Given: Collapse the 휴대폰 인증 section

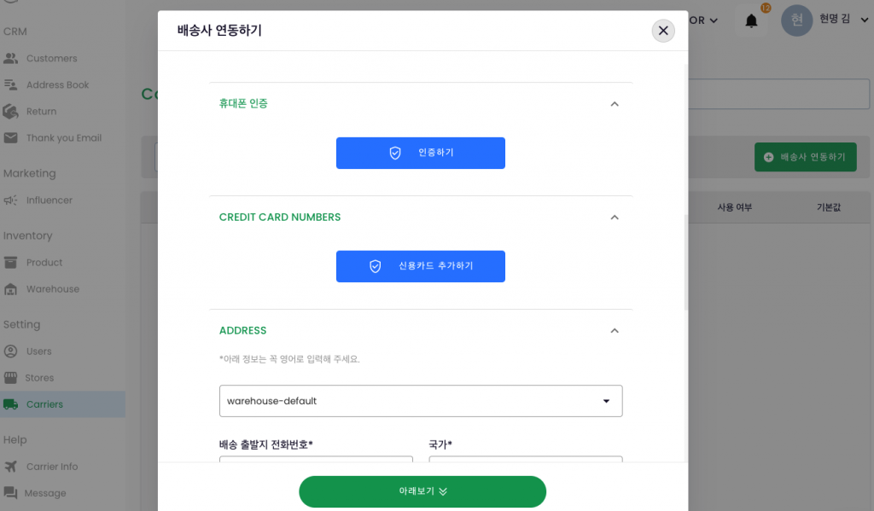Looking at the screenshot, I should pos(614,104).
